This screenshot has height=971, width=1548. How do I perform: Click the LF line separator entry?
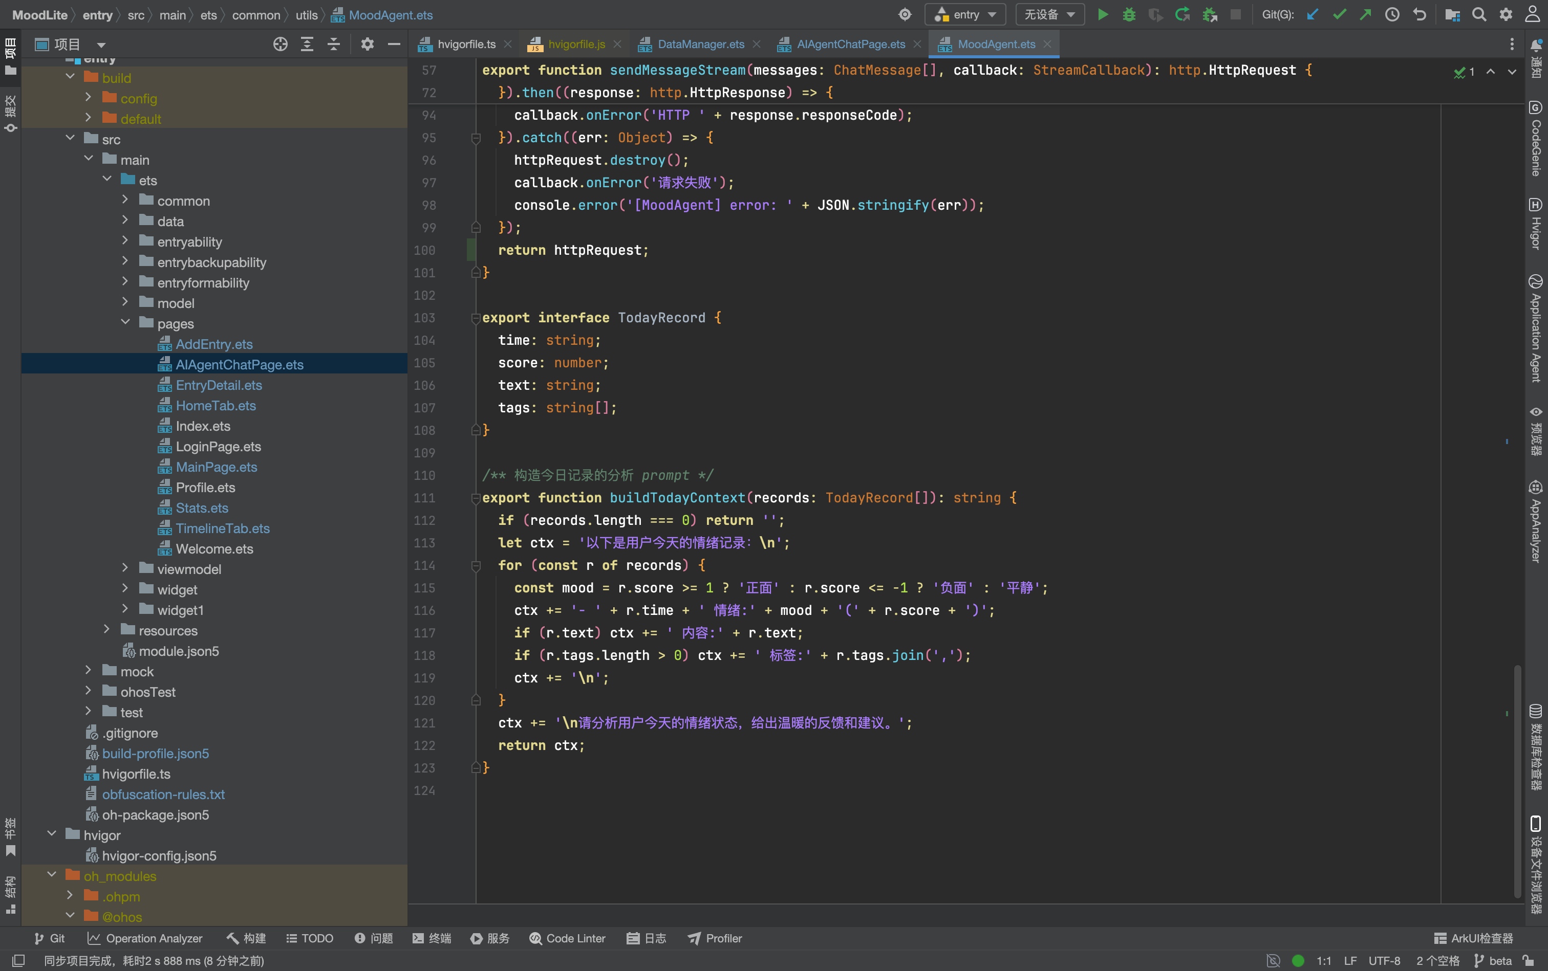[x=1350, y=961]
